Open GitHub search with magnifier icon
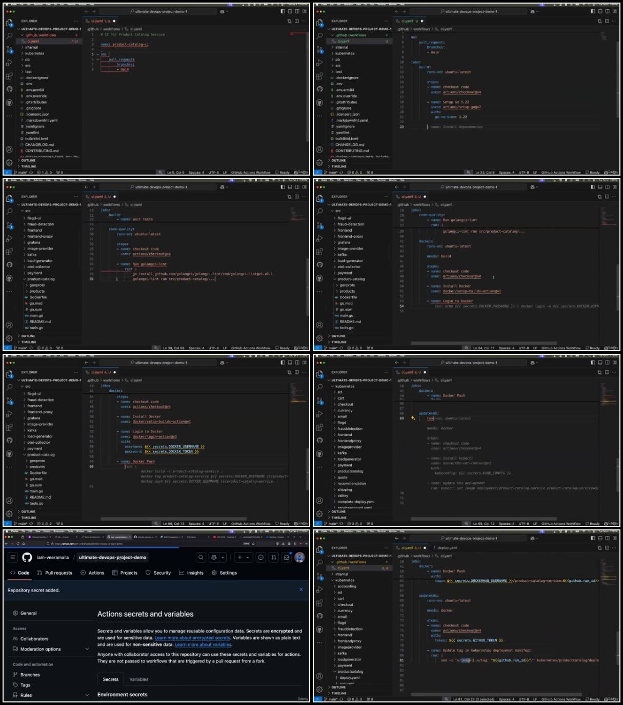The width and height of the screenshot is (623, 705). point(201,557)
